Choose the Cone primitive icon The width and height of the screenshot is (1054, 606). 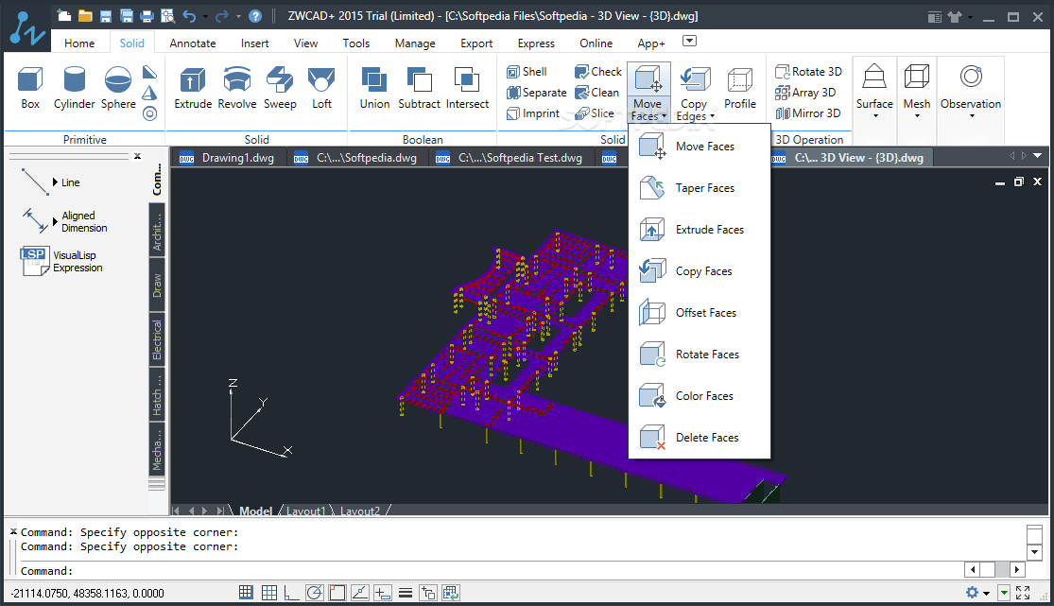tap(150, 93)
